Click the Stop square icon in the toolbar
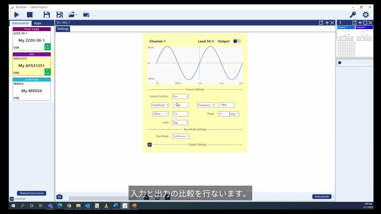Viewport: 381px width, 214px height. (30, 15)
